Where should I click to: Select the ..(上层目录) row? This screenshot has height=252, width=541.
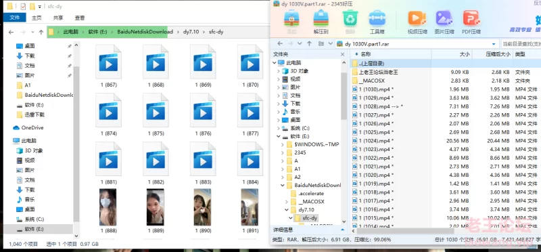446,64
